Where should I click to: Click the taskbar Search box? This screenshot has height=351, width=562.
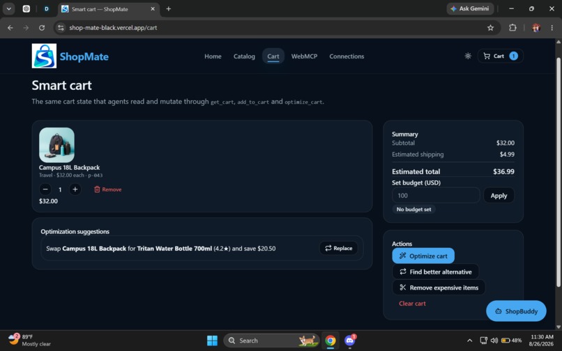271,341
